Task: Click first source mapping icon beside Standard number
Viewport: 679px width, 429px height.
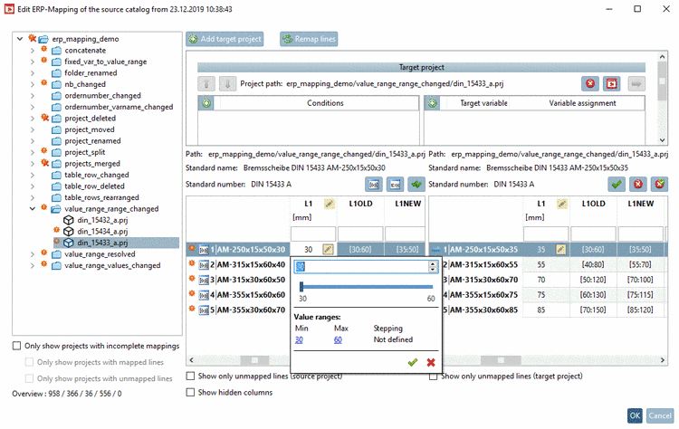Action: [x=373, y=185]
